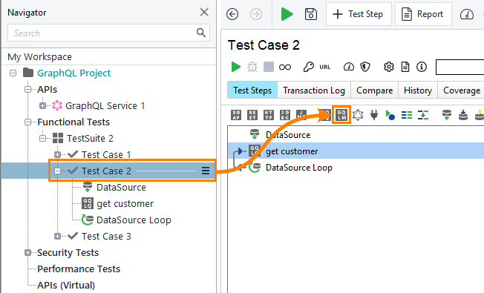Click the Navigator Search field
The height and width of the screenshot is (293, 484).
(108, 33)
